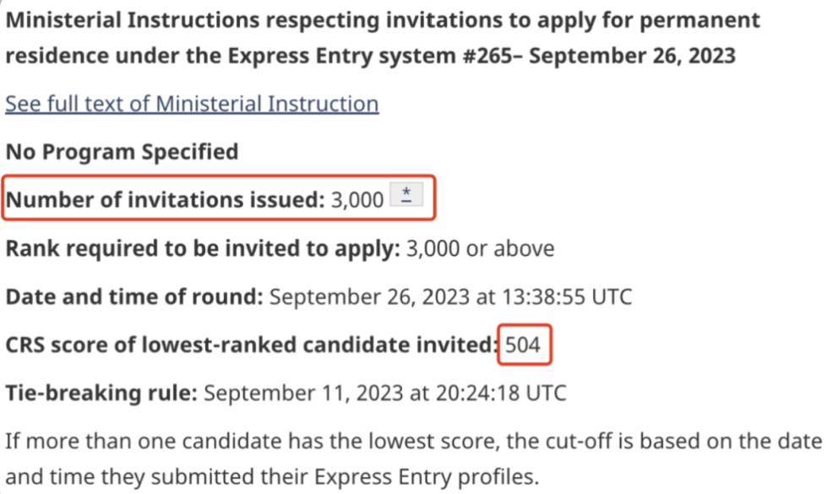Click the asterisk footnote button beside 3,000
Screen dimensions: 833x494
(x=406, y=194)
